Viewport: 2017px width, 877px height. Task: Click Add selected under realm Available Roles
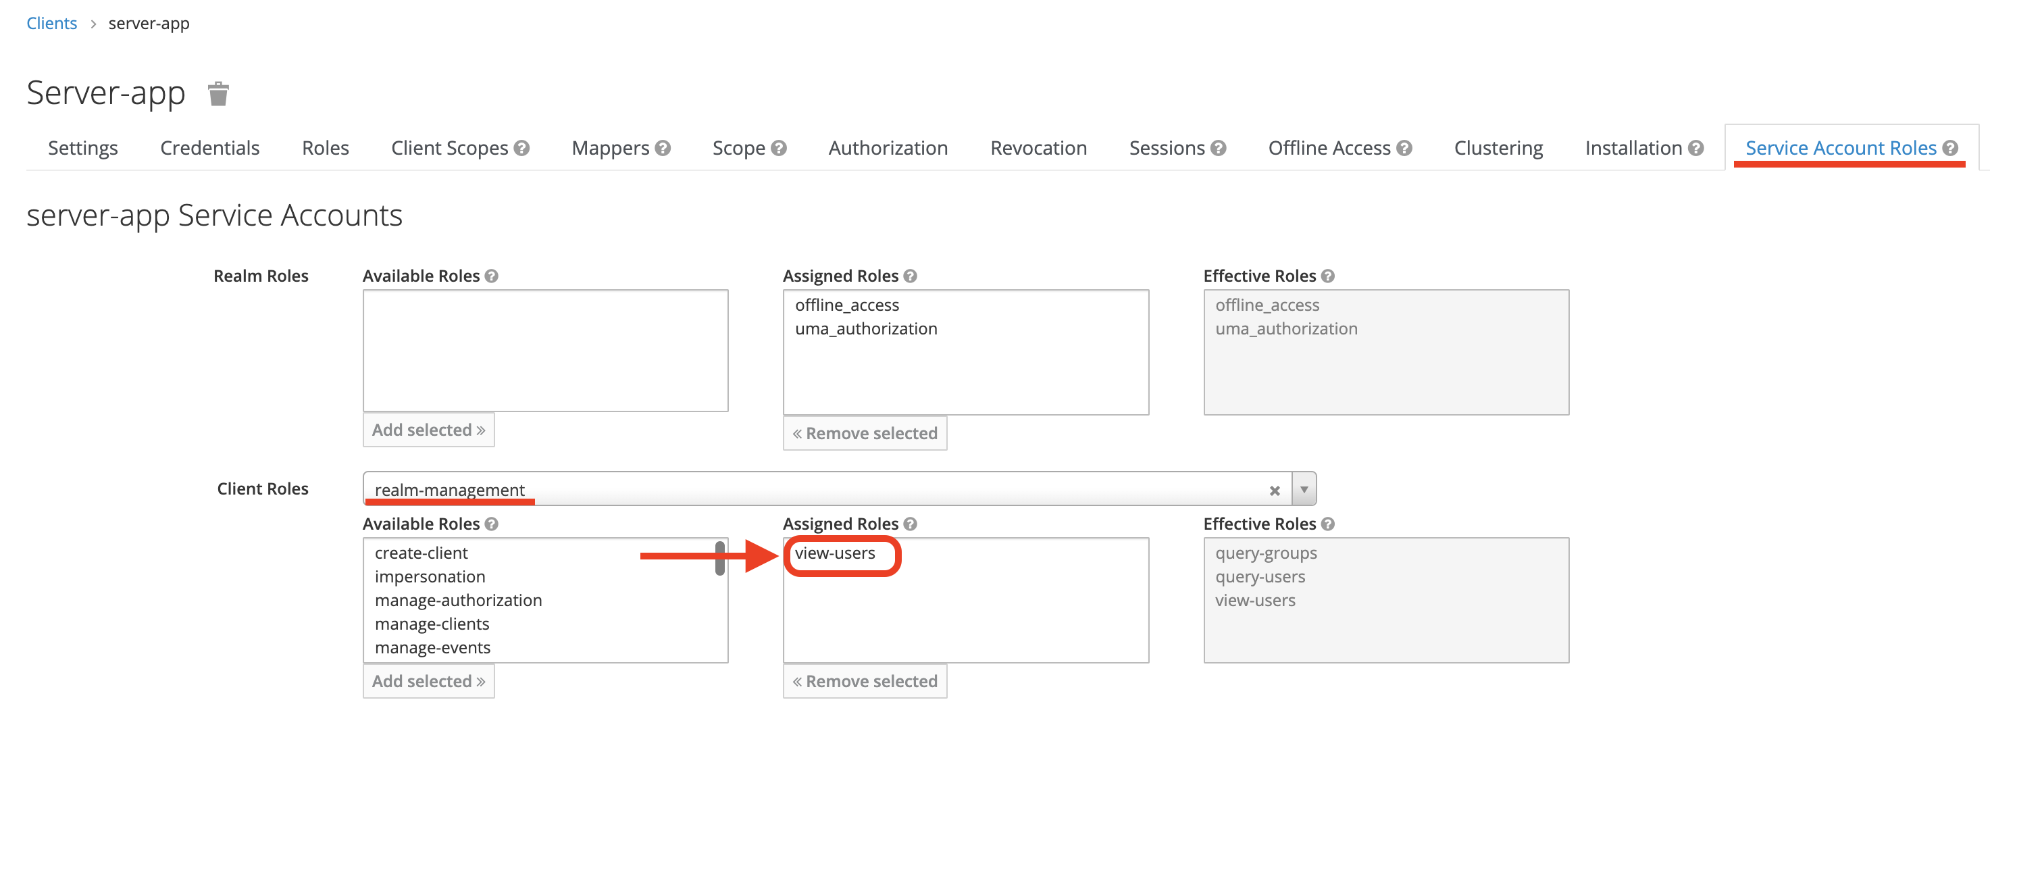(428, 430)
